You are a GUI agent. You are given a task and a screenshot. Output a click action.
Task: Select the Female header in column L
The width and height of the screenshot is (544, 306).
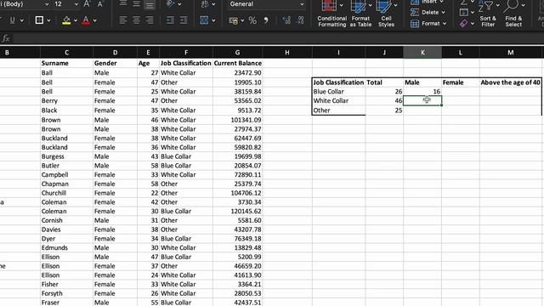(461, 82)
